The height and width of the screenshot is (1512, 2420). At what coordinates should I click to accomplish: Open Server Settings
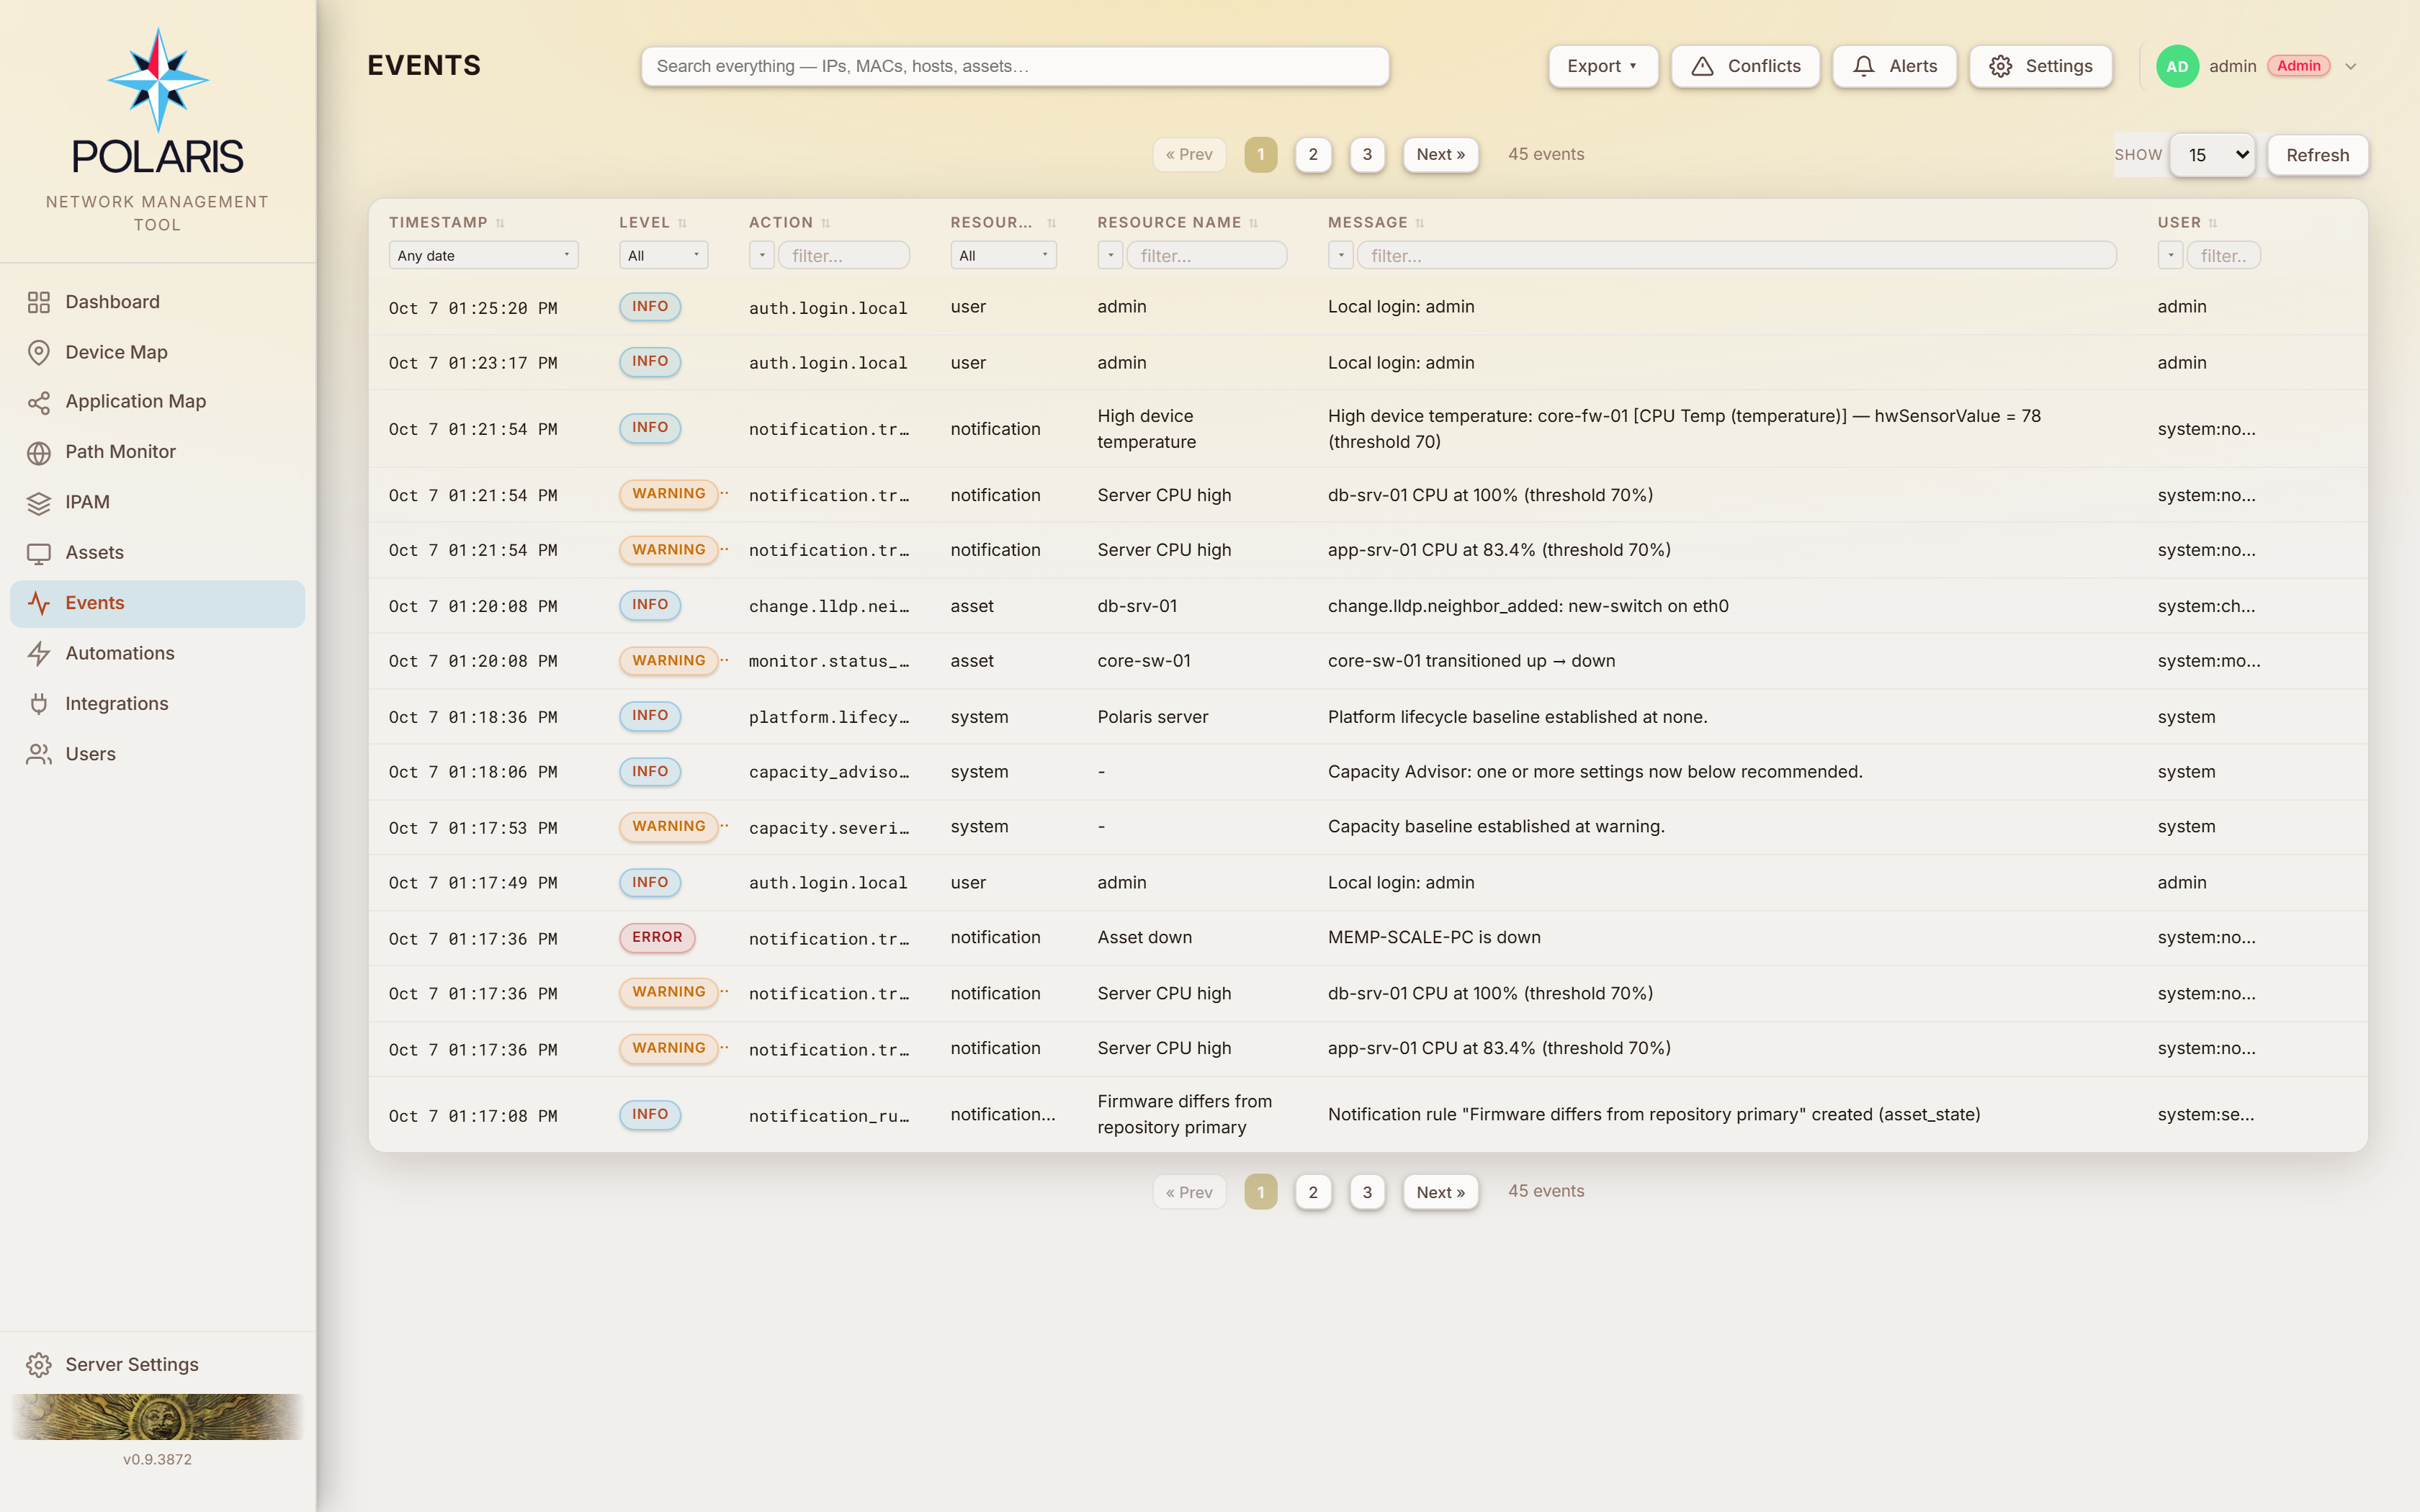[157, 1364]
